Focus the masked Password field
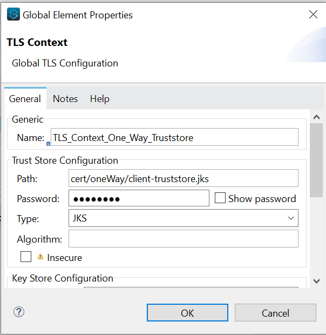 click(x=139, y=198)
